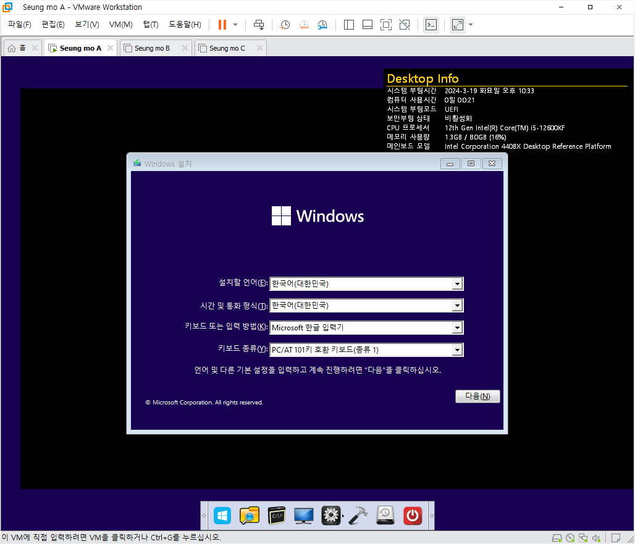
Task: Click the CPU text '12th Gen Intel(R) Core(TM) i5-12600KF'
Action: [x=505, y=128]
